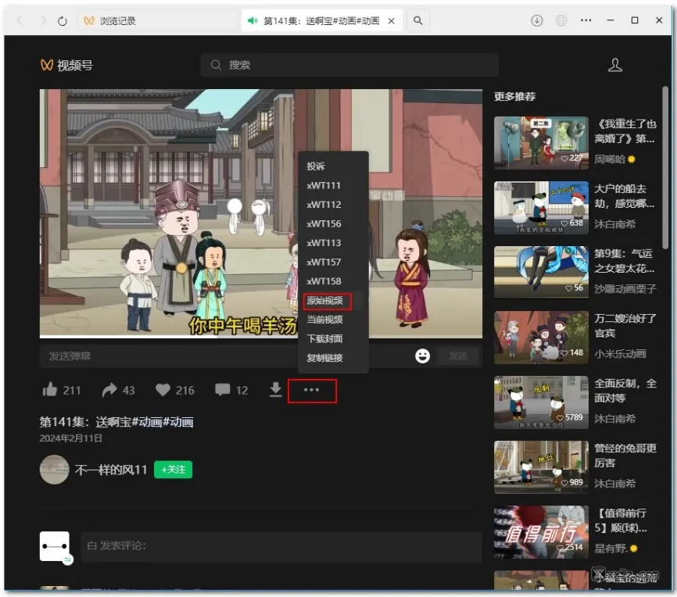Click channel name 星有野.
Viewport: 677px width, 597px height.
611,549
